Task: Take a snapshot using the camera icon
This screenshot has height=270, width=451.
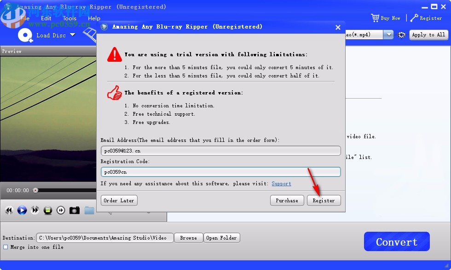Action: (74, 210)
